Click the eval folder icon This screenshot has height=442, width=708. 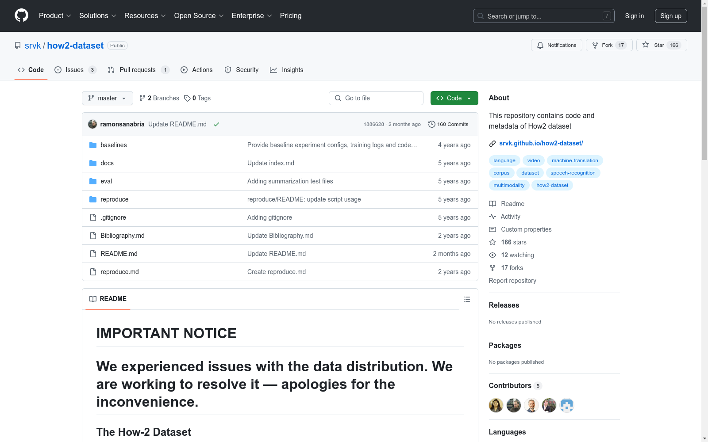pos(93,181)
